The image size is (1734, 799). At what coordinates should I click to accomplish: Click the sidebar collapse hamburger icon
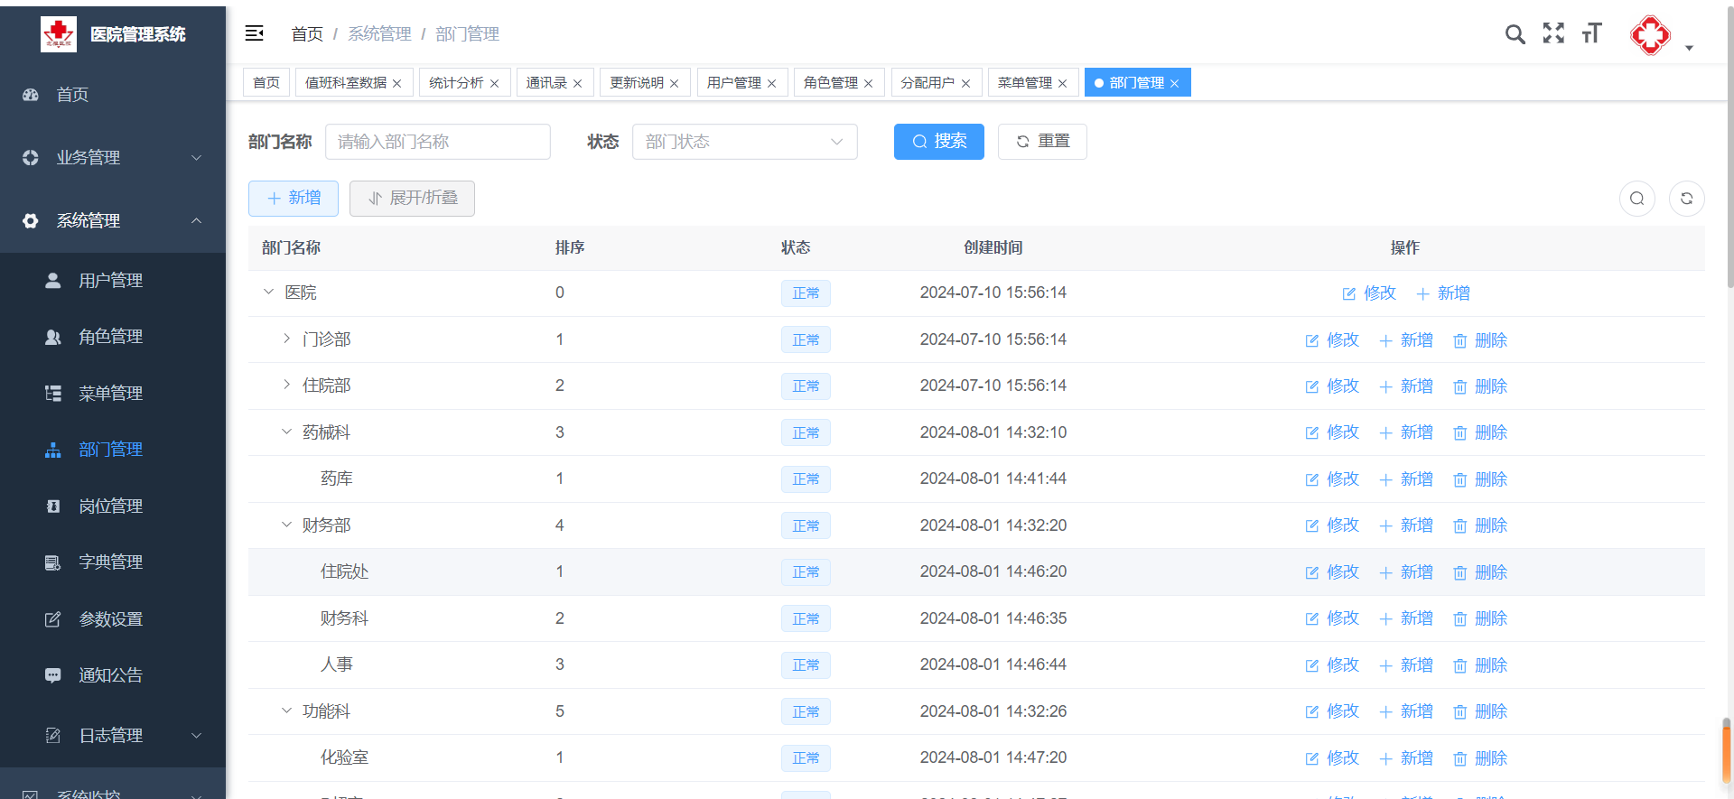click(255, 33)
